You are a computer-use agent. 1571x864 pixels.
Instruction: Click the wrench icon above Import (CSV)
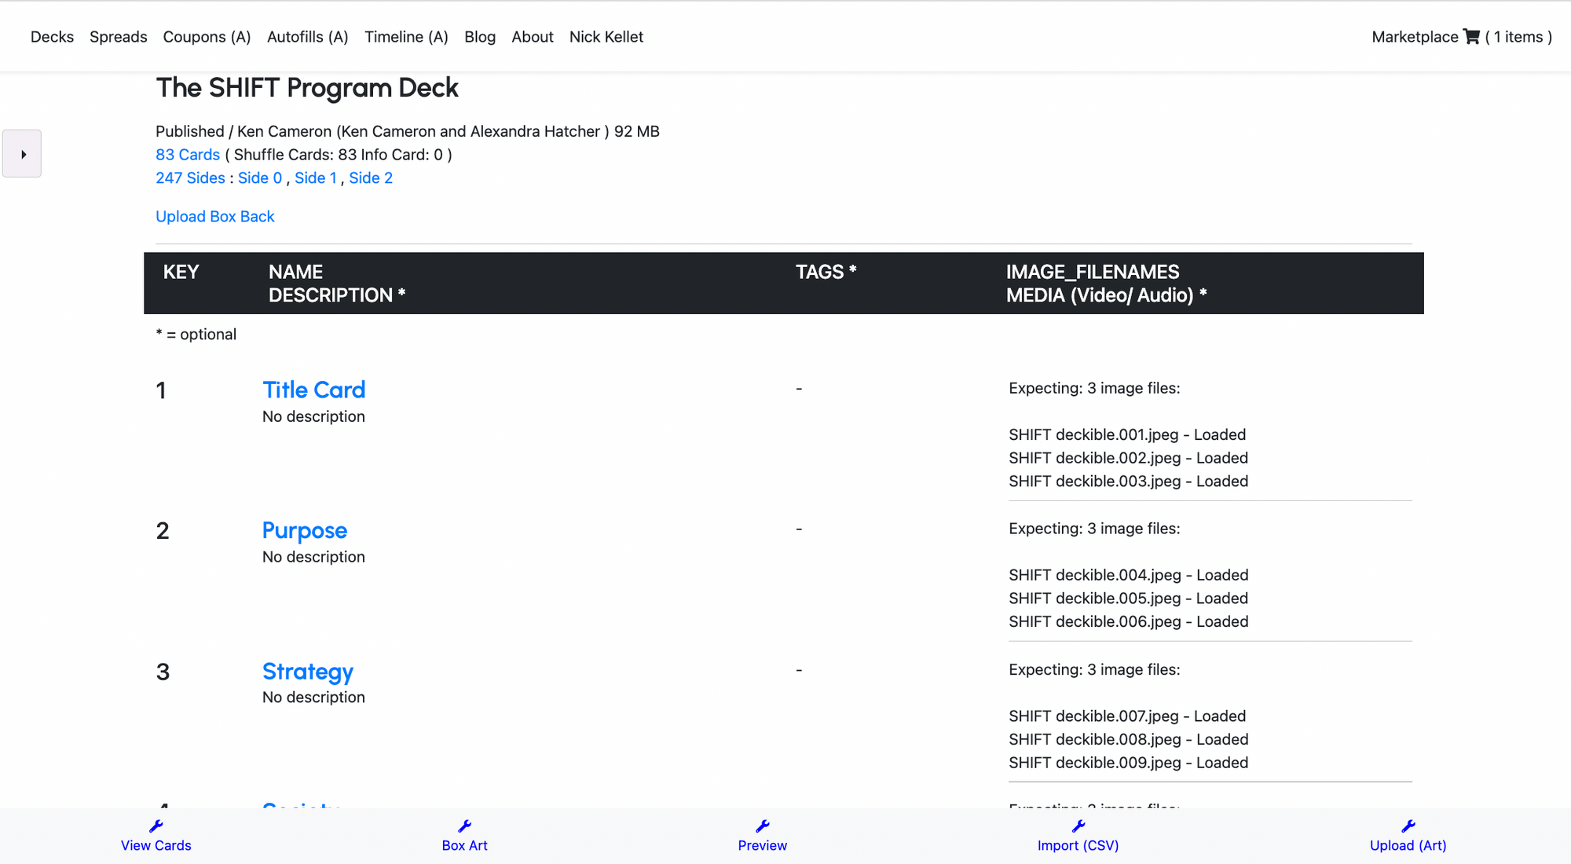(x=1078, y=826)
